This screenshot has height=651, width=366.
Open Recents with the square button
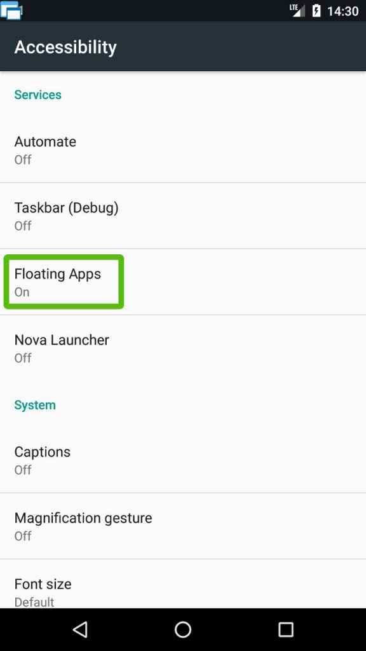point(286,629)
